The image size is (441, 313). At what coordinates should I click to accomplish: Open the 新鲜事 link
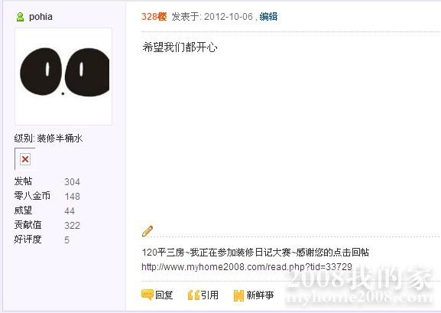260,295
